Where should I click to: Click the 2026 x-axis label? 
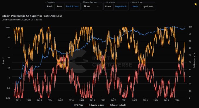tap(177, 100)
